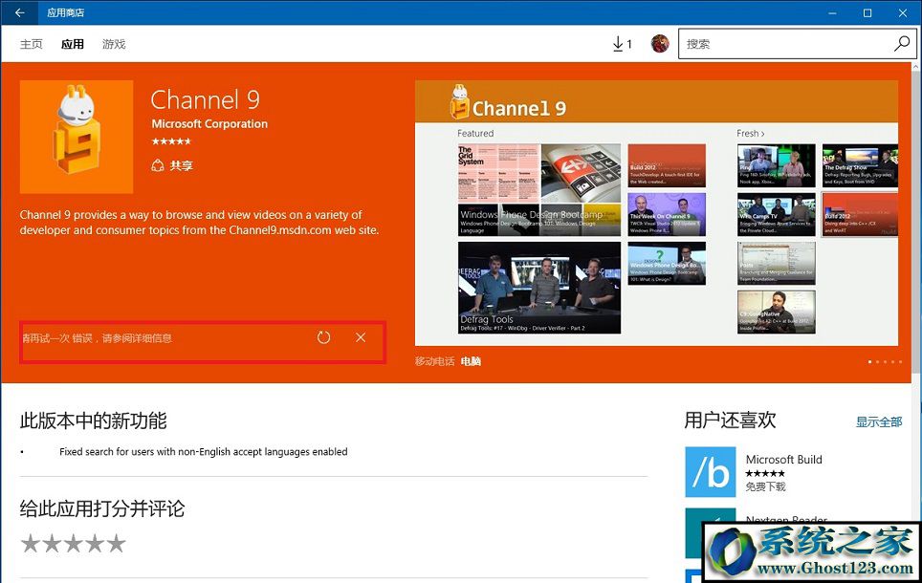Switch to the 游戏 tab
The height and width of the screenshot is (583, 922).
point(114,44)
